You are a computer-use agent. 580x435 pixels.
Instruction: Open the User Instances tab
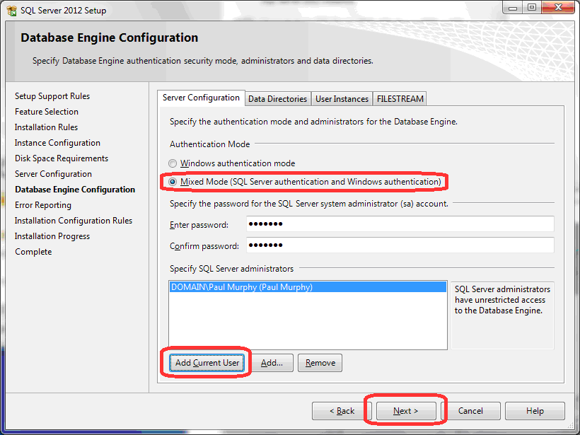coord(342,99)
